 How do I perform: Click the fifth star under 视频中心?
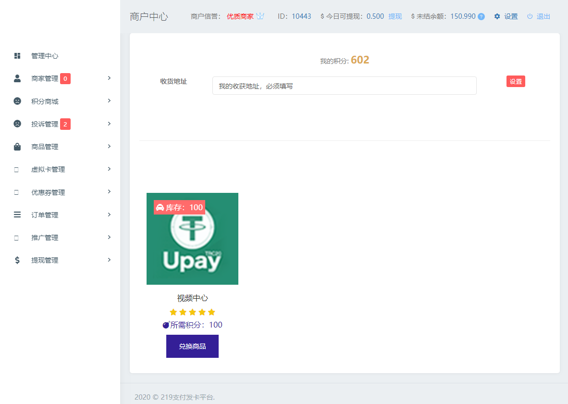click(x=211, y=312)
